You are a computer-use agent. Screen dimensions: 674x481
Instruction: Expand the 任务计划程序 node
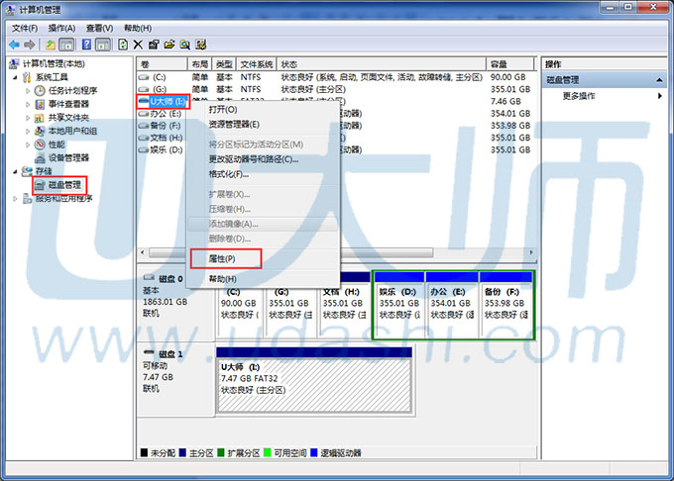click(x=28, y=91)
